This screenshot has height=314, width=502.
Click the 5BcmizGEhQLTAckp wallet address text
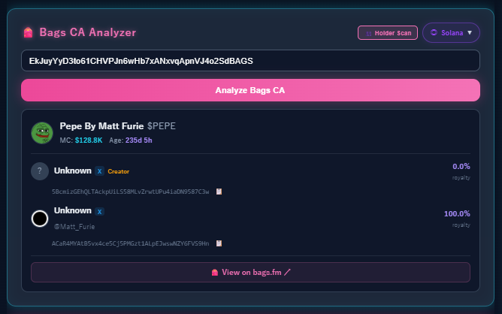(130, 192)
